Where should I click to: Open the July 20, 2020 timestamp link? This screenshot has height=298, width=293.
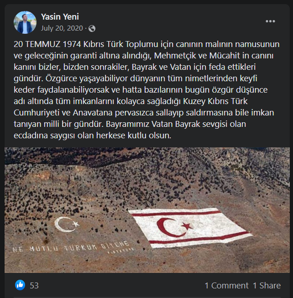pyautogui.click(x=62, y=28)
